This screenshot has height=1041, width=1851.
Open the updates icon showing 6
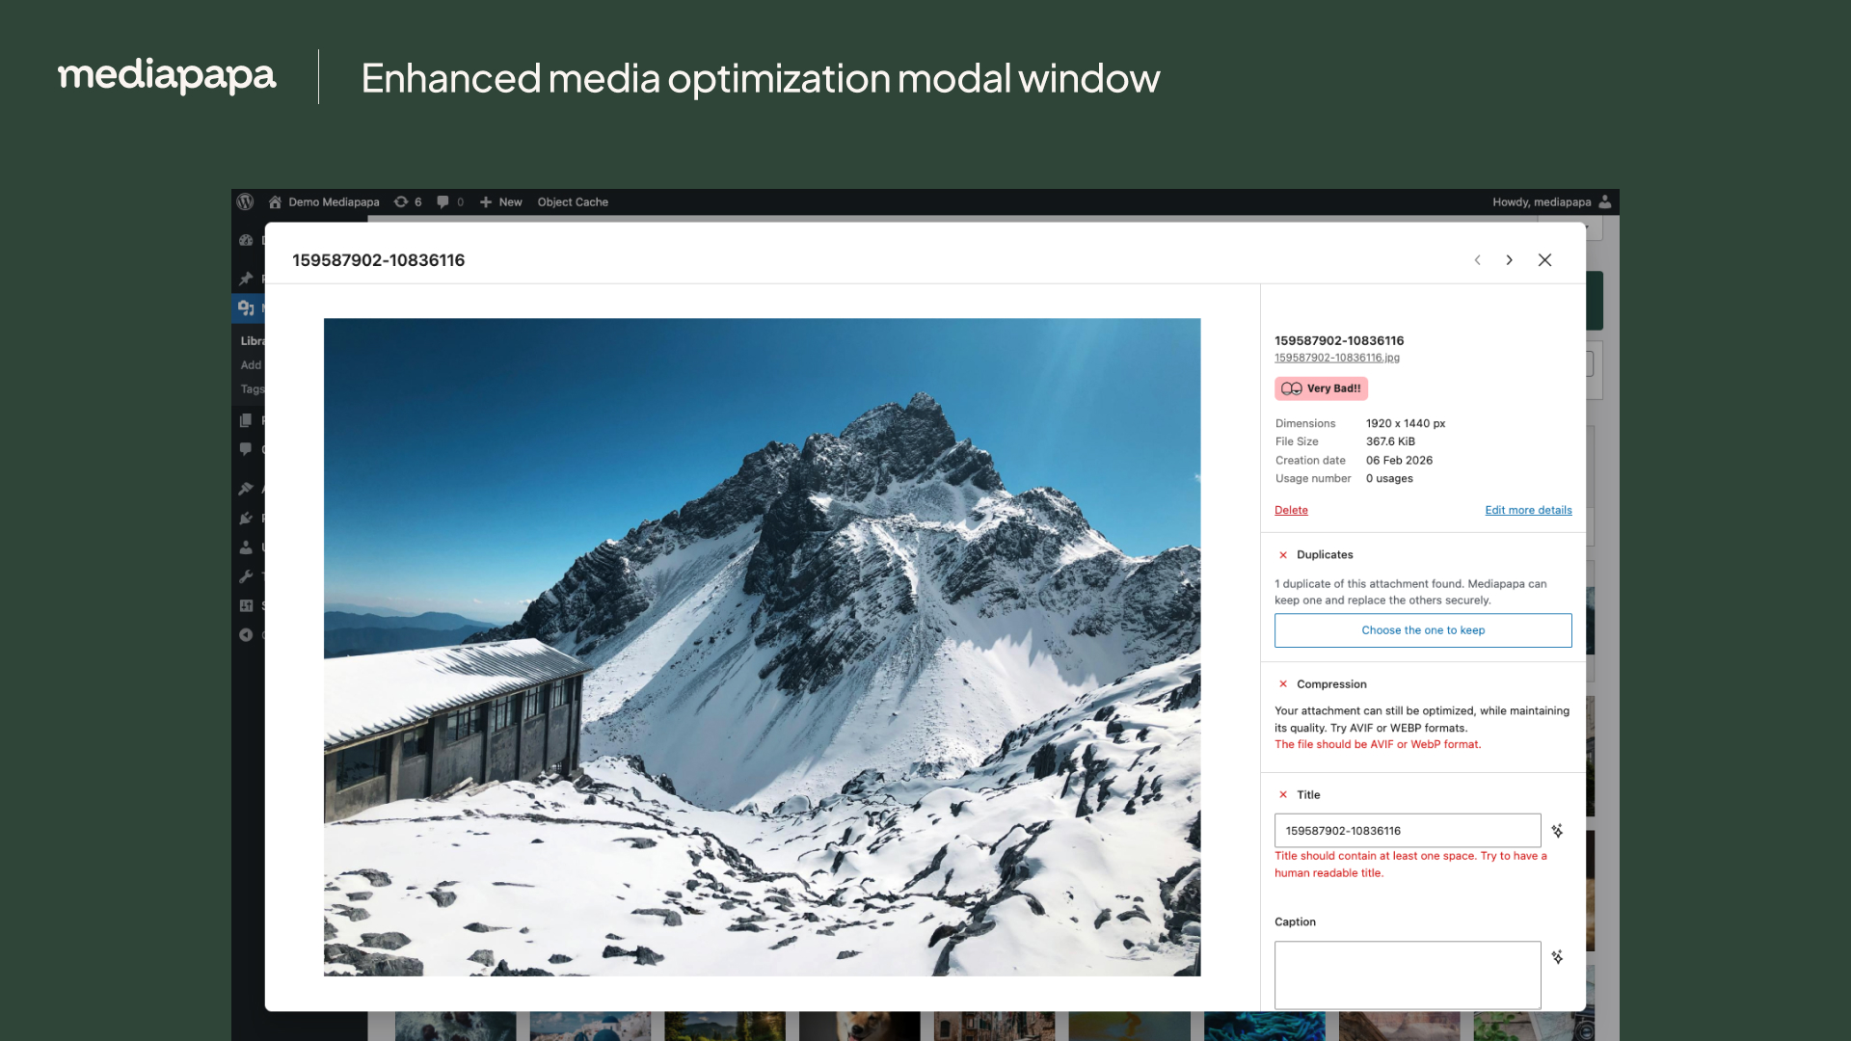pyautogui.click(x=407, y=201)
